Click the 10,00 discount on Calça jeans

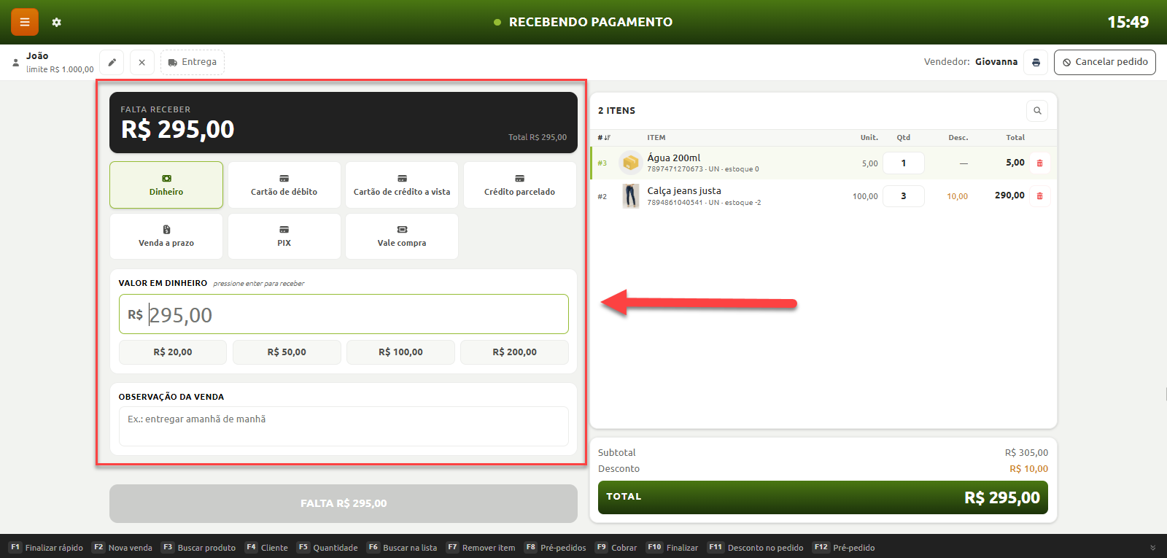click(957, 196)
